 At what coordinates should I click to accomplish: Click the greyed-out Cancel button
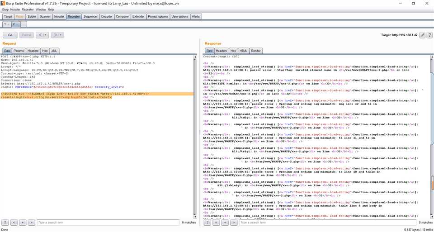tap(27, 35)
